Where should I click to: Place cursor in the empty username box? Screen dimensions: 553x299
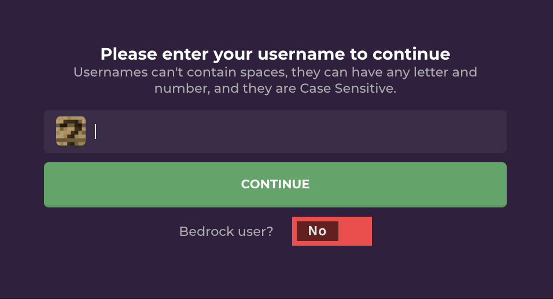(x=275, y=132)
